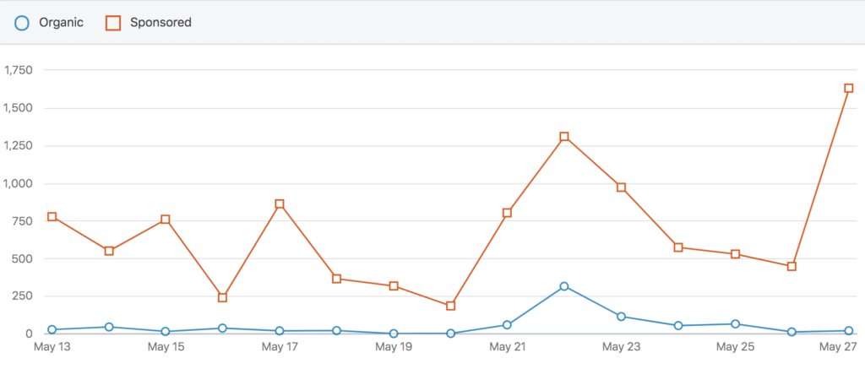Select the Sponsored peak marker on May 27
The width and height of the screenshot is (865, 369).
pos(849,88)
